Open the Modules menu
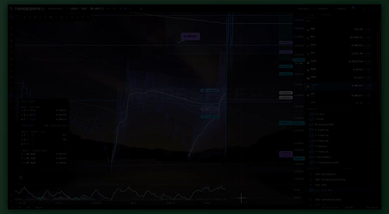This screenshot has height=214, width=389. point(321,9)
